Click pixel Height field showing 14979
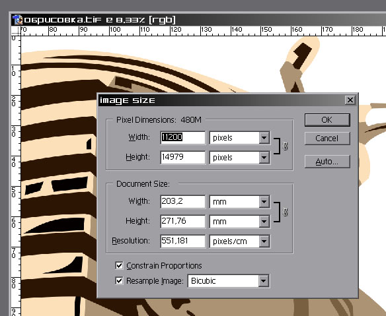 pyautogui.click(x=182, y=158)
